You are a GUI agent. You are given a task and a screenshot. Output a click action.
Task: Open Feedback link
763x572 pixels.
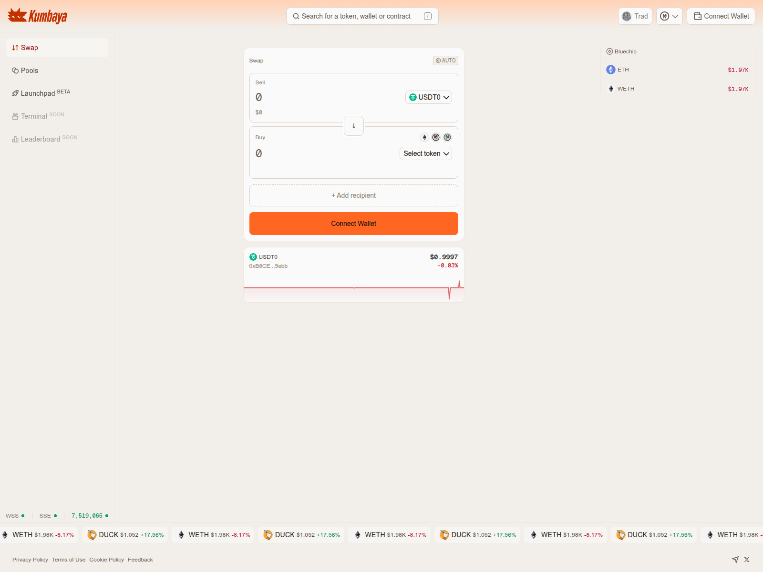(x=140, y=560)
